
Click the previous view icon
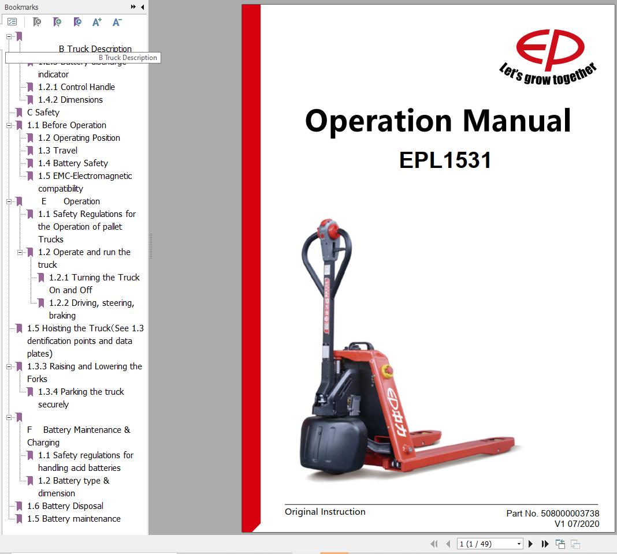click(x=560, y=544)
